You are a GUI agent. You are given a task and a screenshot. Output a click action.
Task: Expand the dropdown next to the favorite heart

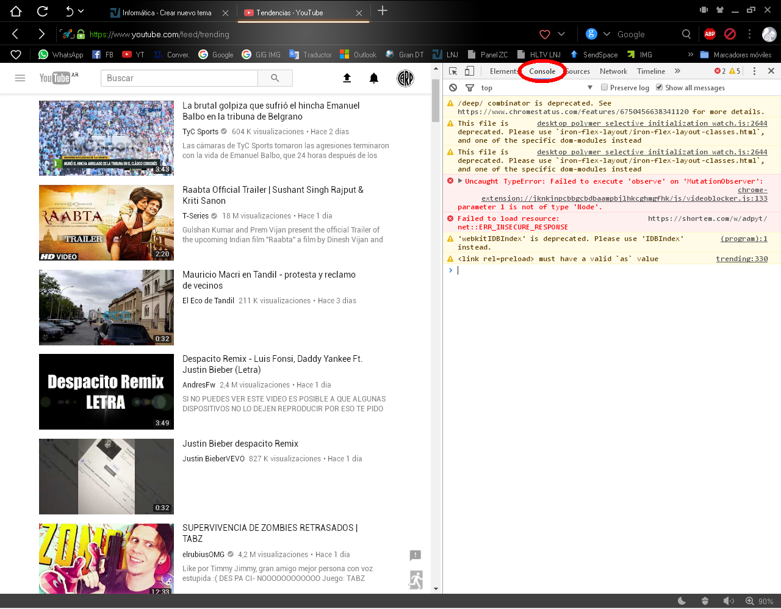coord(561,34)
